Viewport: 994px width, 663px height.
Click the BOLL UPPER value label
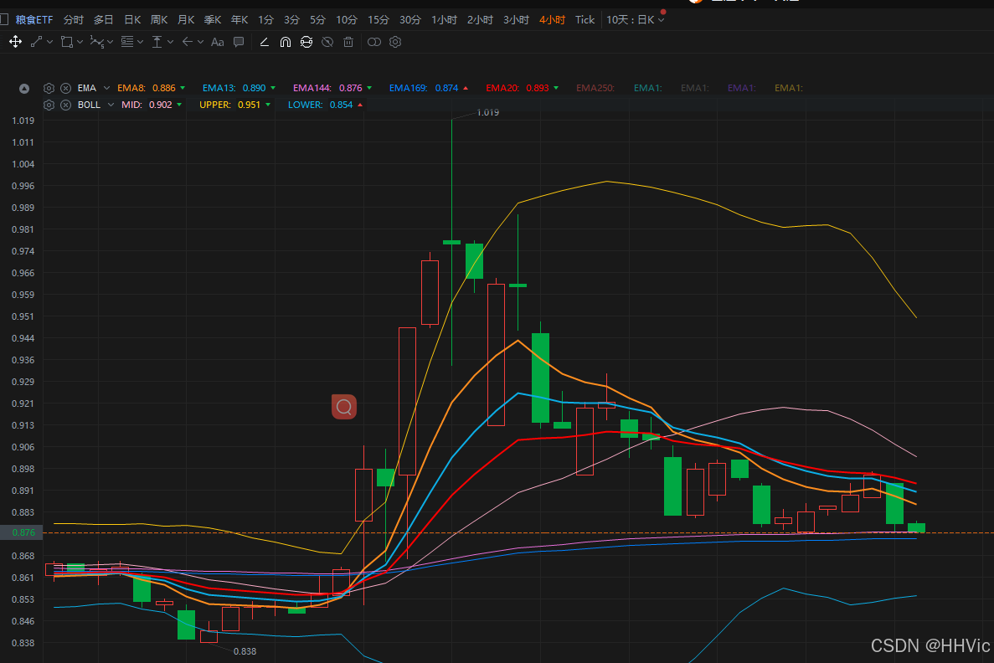pos(234,105)
